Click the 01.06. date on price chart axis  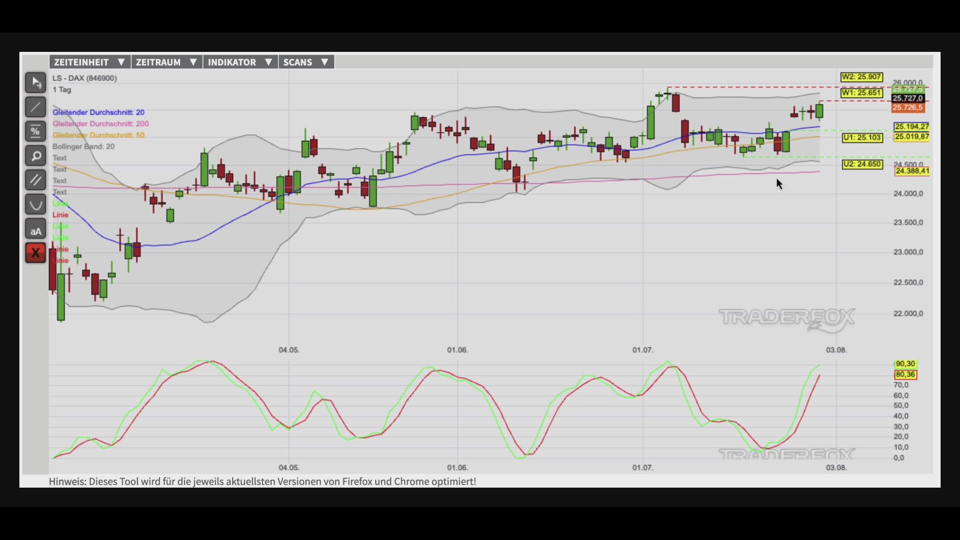pyautogui.click(x=457, y=350)
